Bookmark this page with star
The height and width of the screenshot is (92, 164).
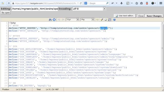(x=137, y=3)
